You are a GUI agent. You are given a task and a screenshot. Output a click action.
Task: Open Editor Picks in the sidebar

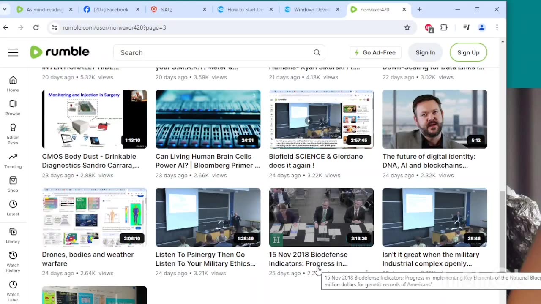click(13, 134)
